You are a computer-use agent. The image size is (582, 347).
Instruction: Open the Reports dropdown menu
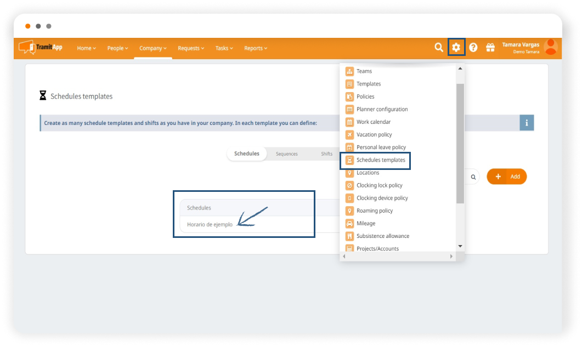click(256, 48)
